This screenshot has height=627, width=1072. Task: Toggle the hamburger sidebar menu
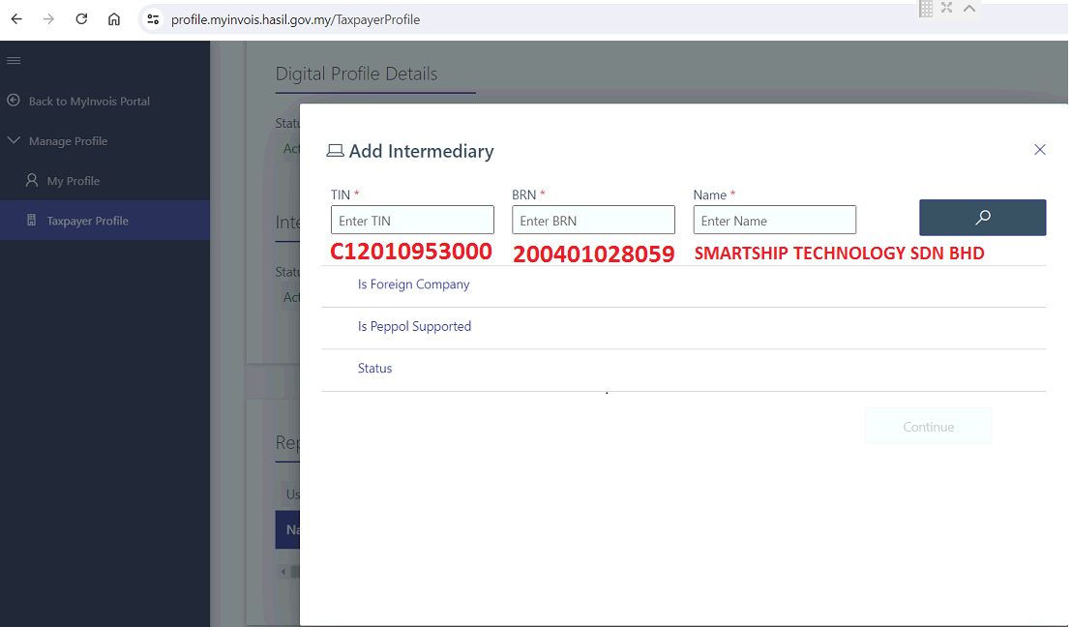[14, 61]
